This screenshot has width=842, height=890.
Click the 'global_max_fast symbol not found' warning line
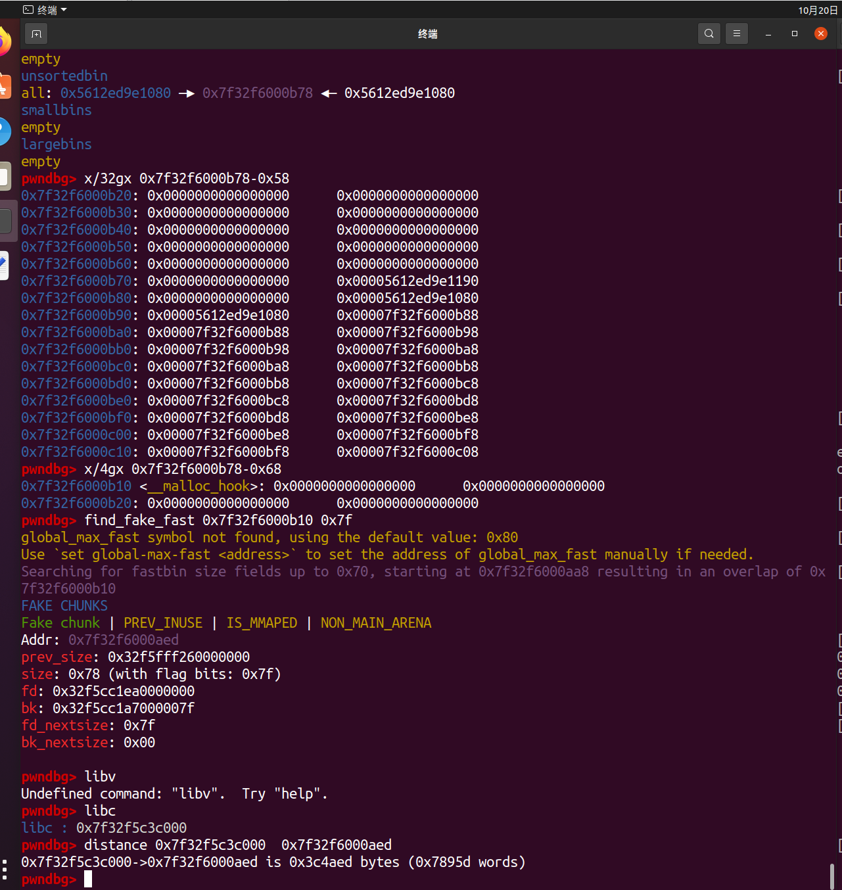(x=269, y=537)
